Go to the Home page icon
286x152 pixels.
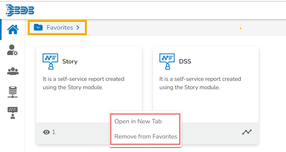(13, 29)
